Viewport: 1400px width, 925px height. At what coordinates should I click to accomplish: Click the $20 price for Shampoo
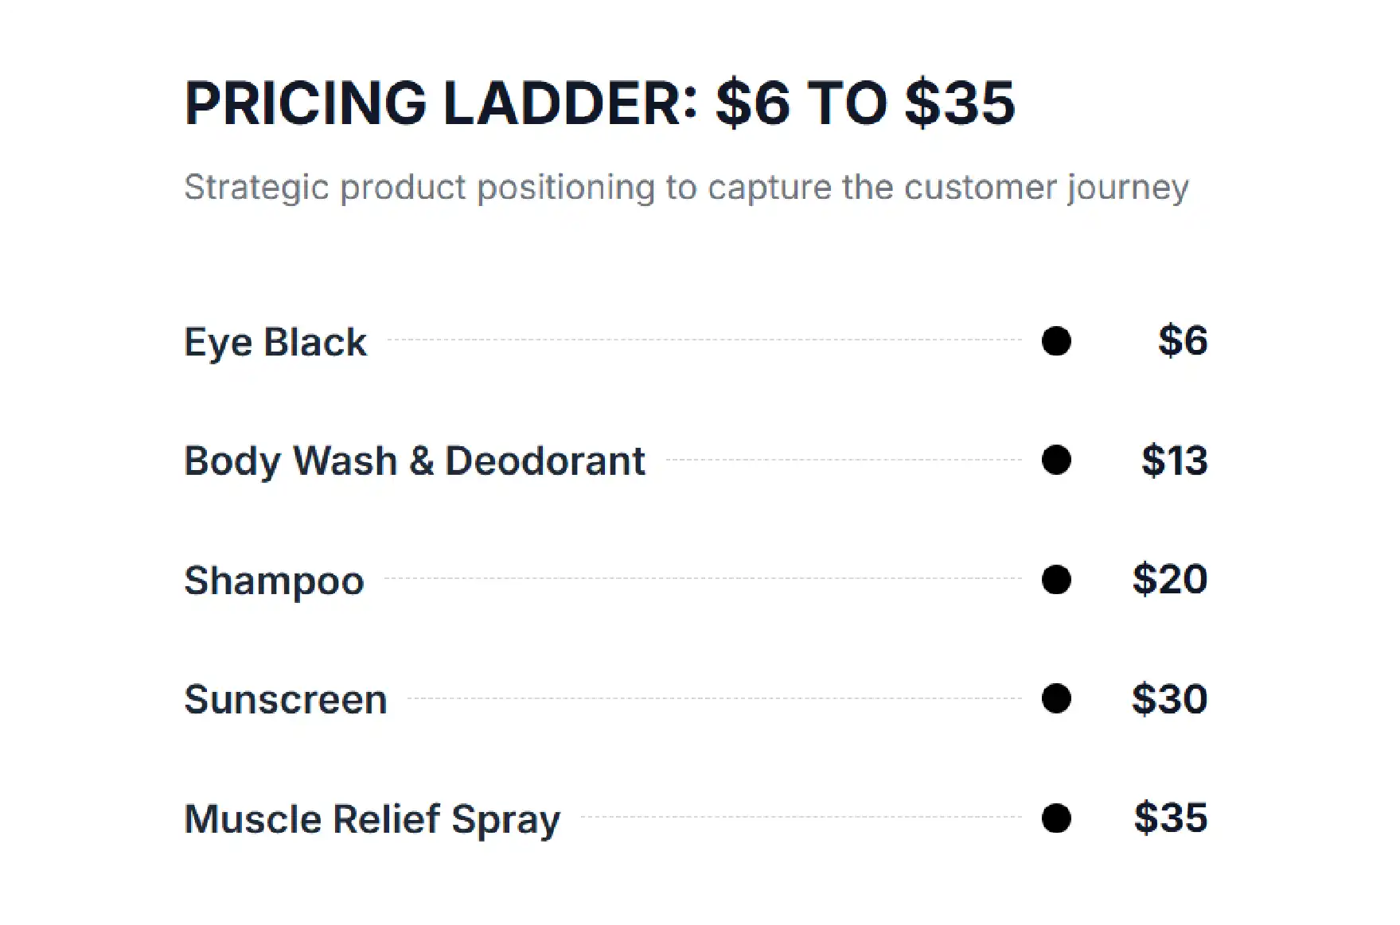click(x=1170, y=579)
